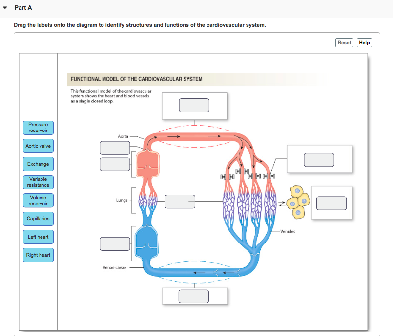Collapse the Part A section triangle
The image size is (393, 336).
(x=5, y=7)
